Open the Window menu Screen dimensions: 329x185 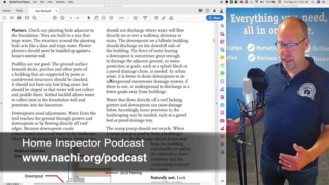pos(60,2)
